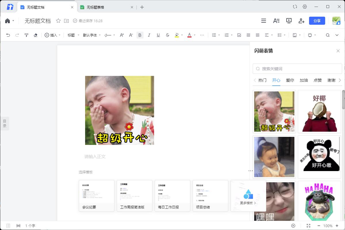Insert a task checklist
The height and width of the screenshot is (230, 345).
[239, 35]
